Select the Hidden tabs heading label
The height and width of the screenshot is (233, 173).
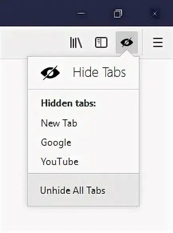(69, 103)
